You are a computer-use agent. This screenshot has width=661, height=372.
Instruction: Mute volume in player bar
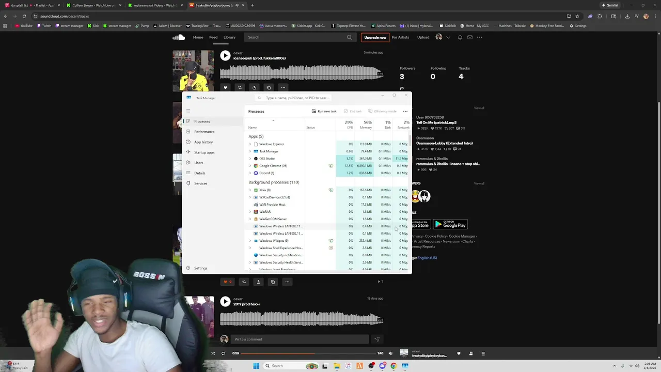point(390,353)
